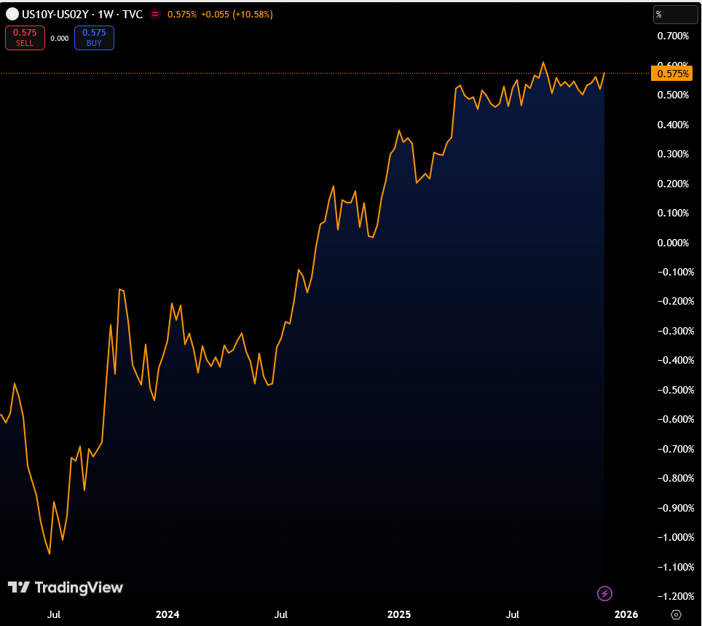Open the purple lightning bolt icon

[x=604, y=594]
